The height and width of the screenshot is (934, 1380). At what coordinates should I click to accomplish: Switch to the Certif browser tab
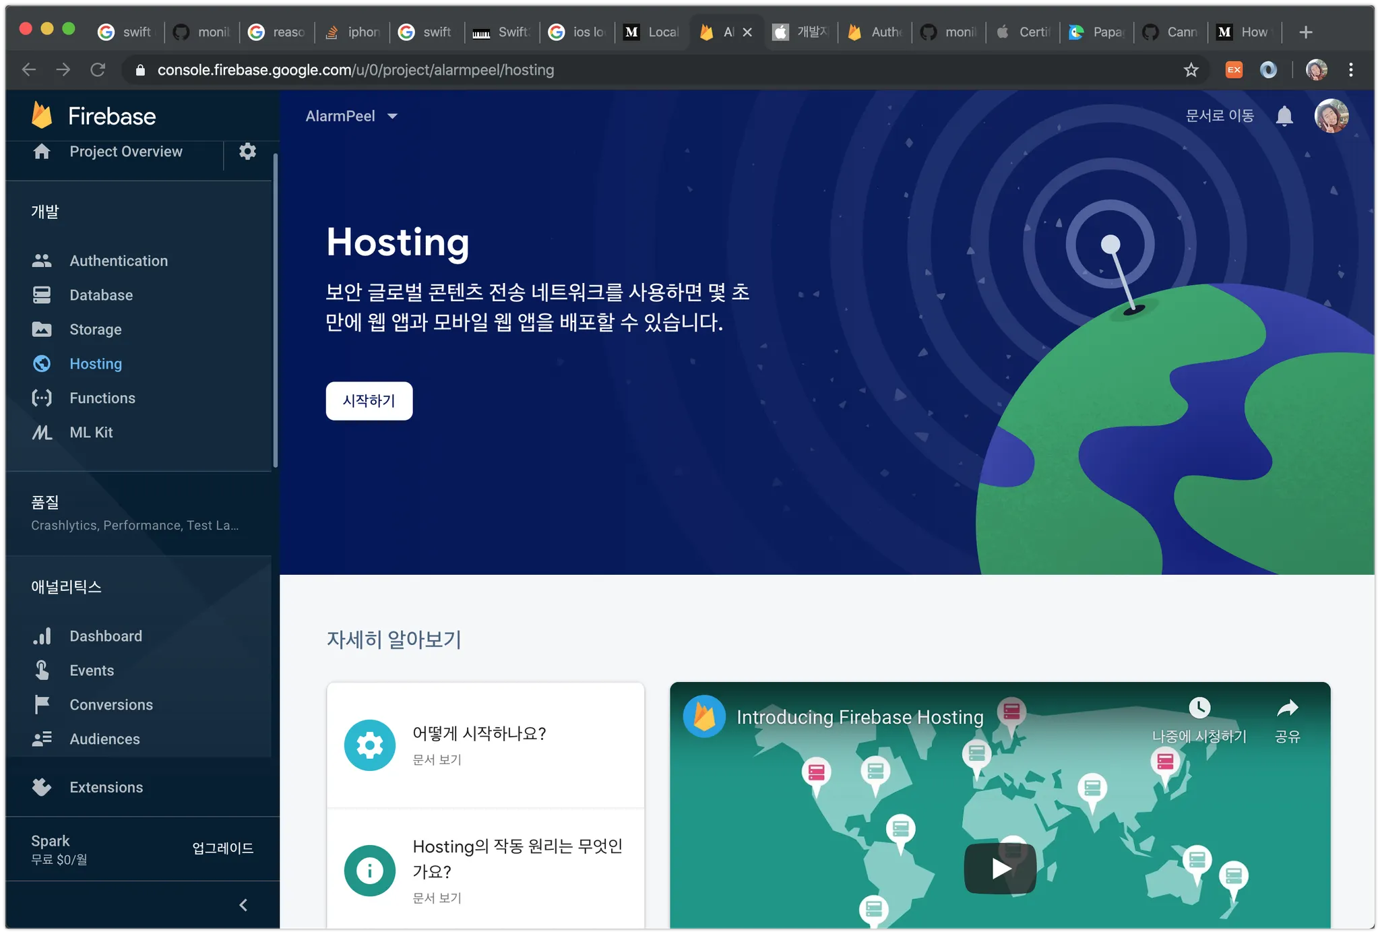pos(1024,32)
